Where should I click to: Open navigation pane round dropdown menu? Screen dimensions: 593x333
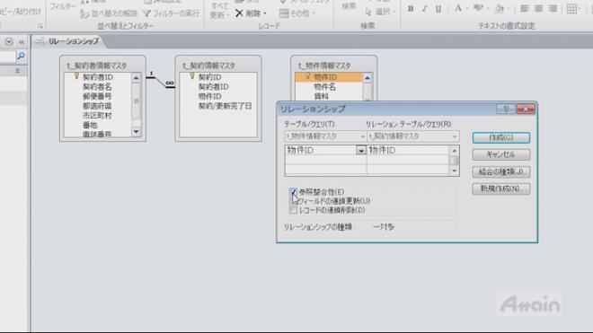tap(9, 41)
